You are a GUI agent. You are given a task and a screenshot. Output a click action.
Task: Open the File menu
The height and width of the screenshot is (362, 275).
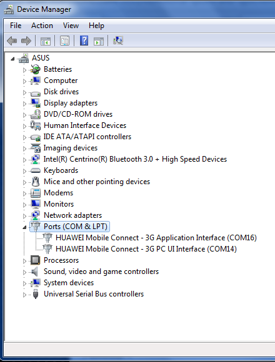[16, 26]
